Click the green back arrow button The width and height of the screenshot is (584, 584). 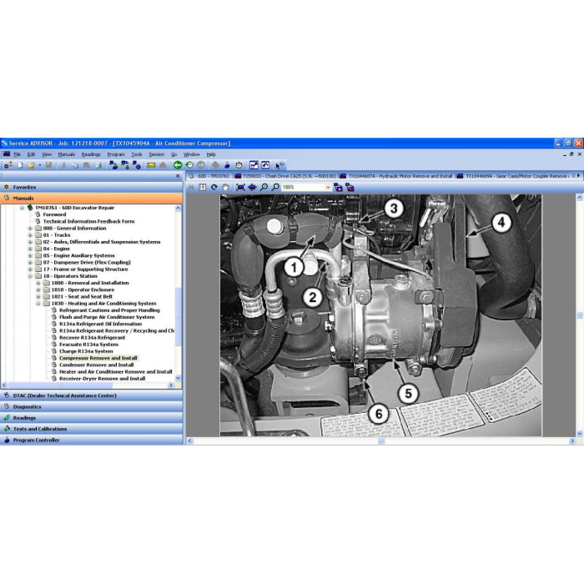pyautogui.click(x=178, y=165)
